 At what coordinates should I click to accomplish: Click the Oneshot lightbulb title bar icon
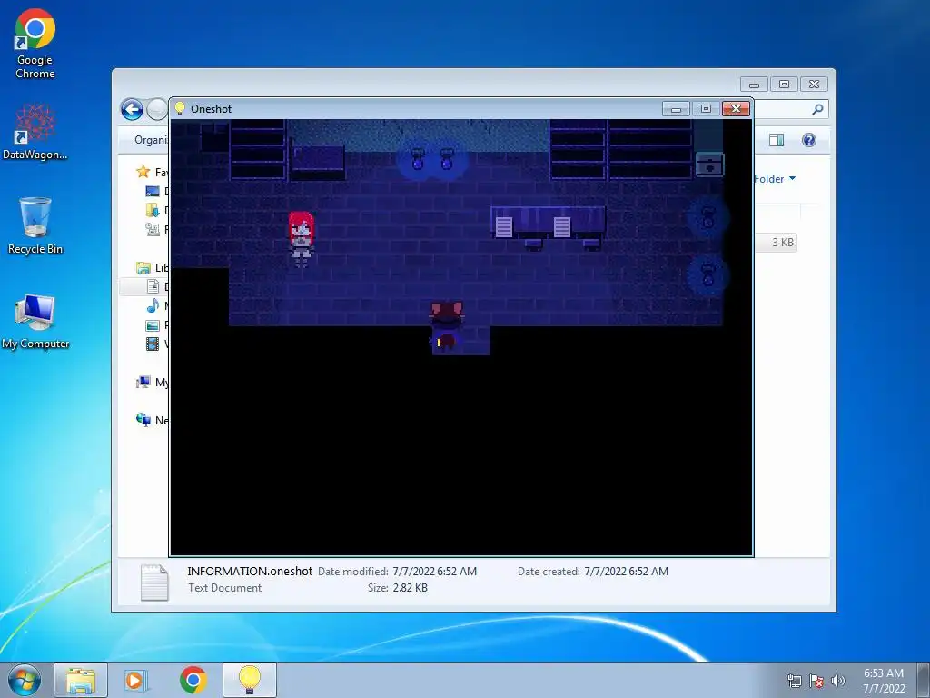[x=180, y=108]
